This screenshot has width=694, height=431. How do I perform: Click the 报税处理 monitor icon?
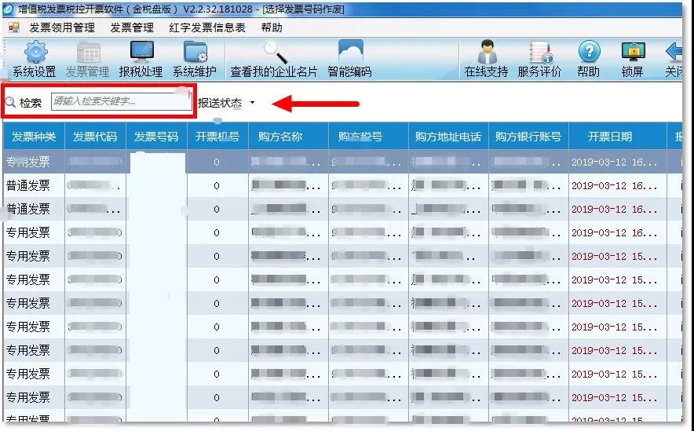[141, 53]
